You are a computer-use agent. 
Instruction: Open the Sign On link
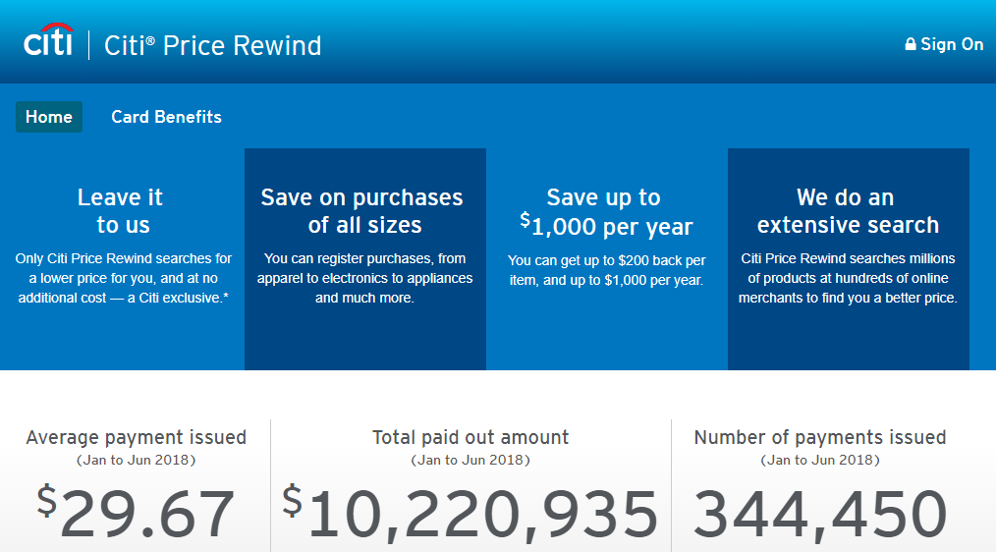click(x=944, y=44)
